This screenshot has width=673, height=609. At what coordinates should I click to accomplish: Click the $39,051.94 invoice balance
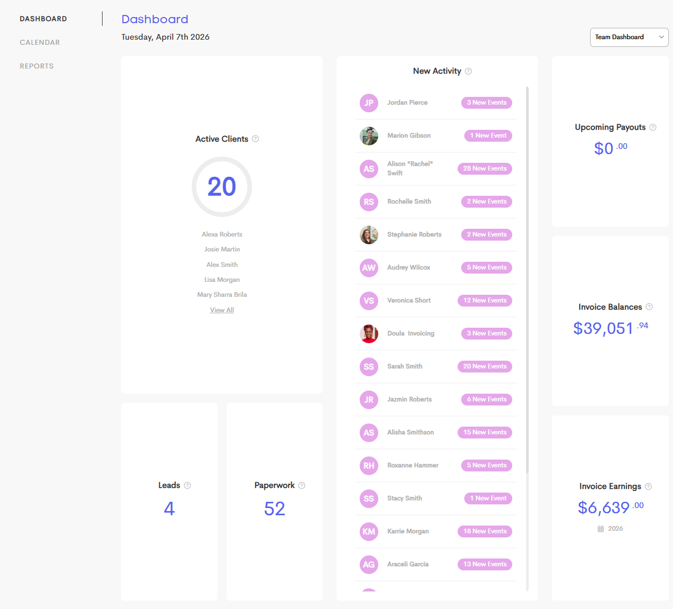(611, 328)
